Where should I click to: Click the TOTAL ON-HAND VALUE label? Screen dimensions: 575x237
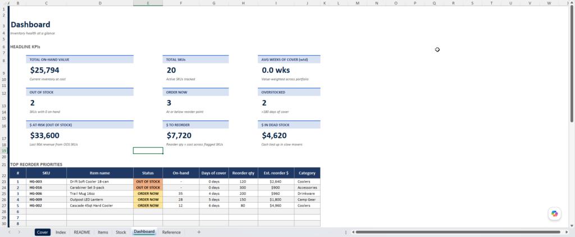49,60
